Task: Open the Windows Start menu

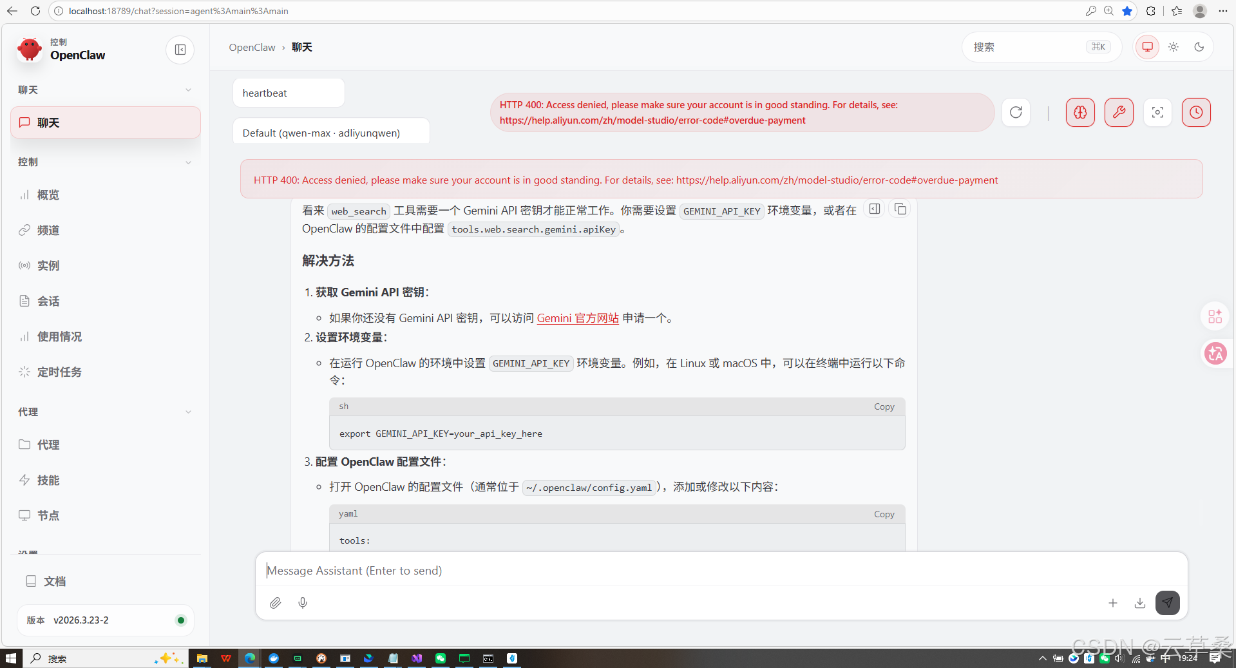Action: tap(10, 658)
